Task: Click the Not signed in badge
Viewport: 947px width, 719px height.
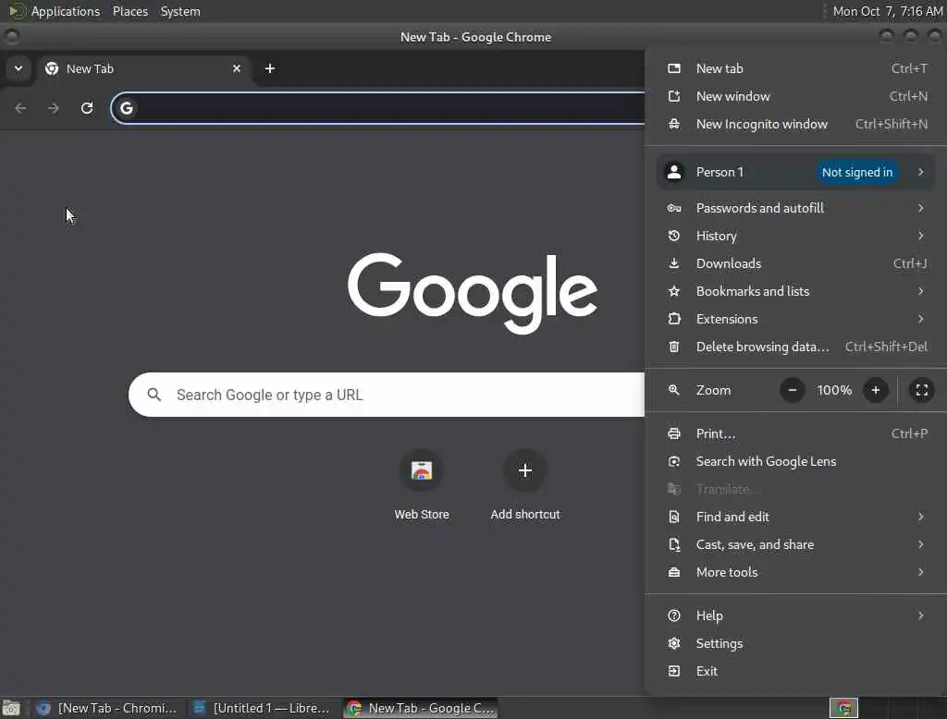Action: [x=857, y=172]
